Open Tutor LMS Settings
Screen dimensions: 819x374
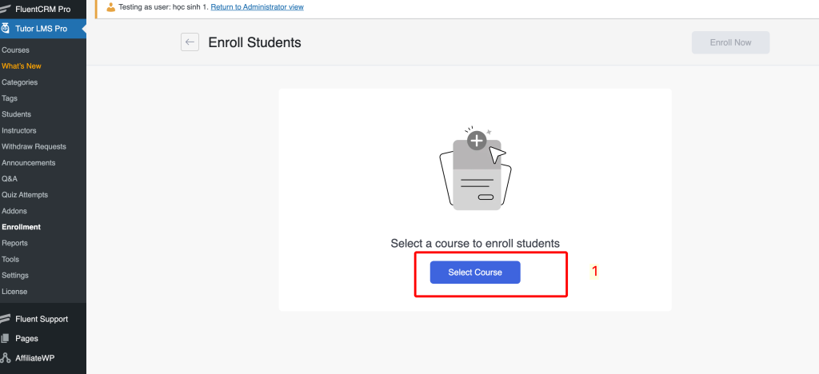point(15,276)
